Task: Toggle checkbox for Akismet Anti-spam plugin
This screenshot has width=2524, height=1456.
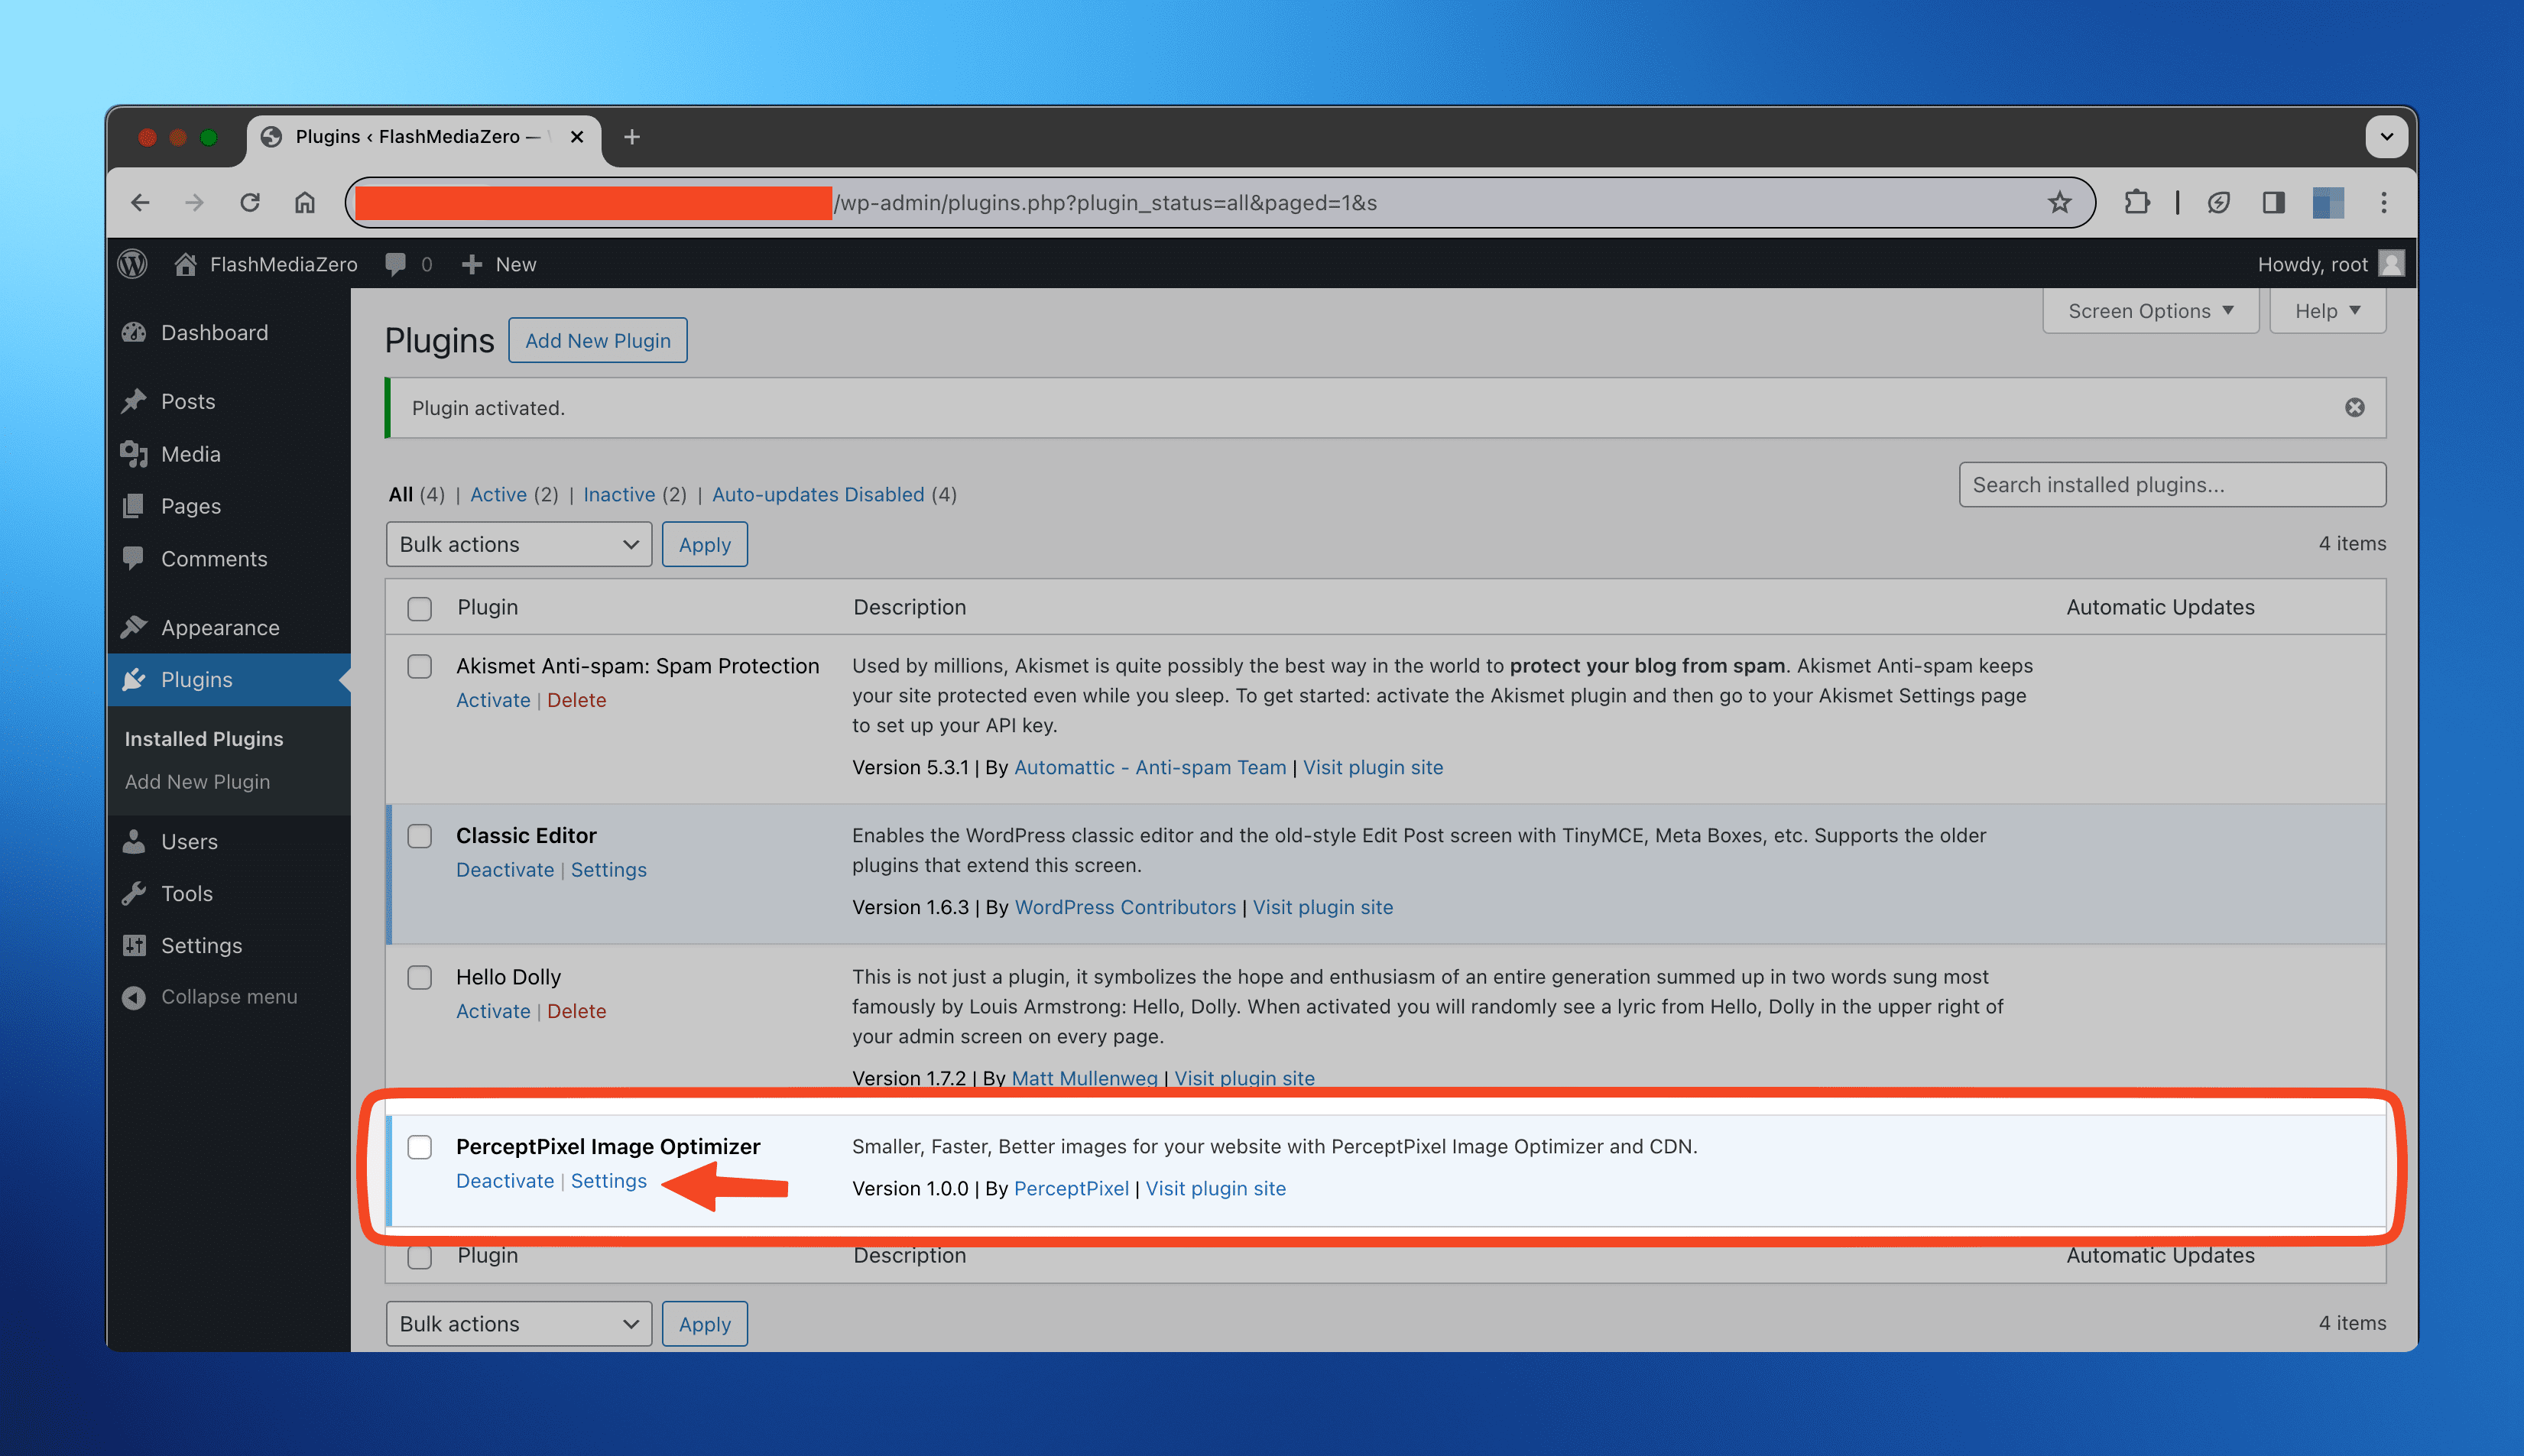Action: point(418,666)
